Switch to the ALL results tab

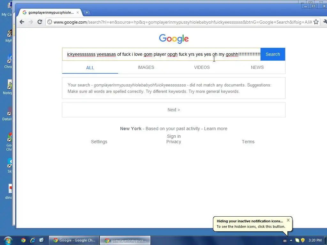click(x=90, y=68)
